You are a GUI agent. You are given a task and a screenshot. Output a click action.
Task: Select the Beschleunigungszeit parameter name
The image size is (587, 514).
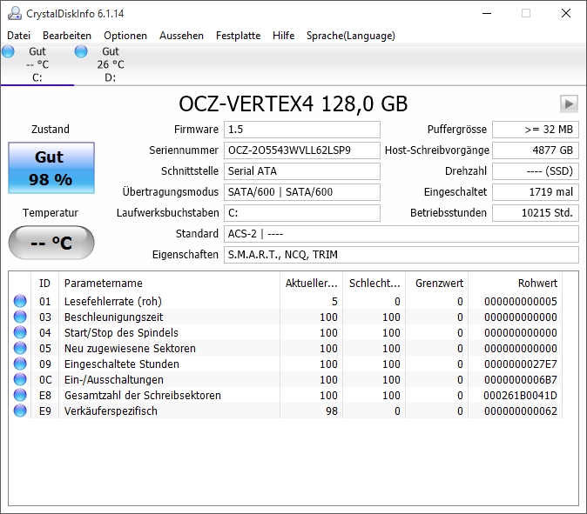pos(113,317)
